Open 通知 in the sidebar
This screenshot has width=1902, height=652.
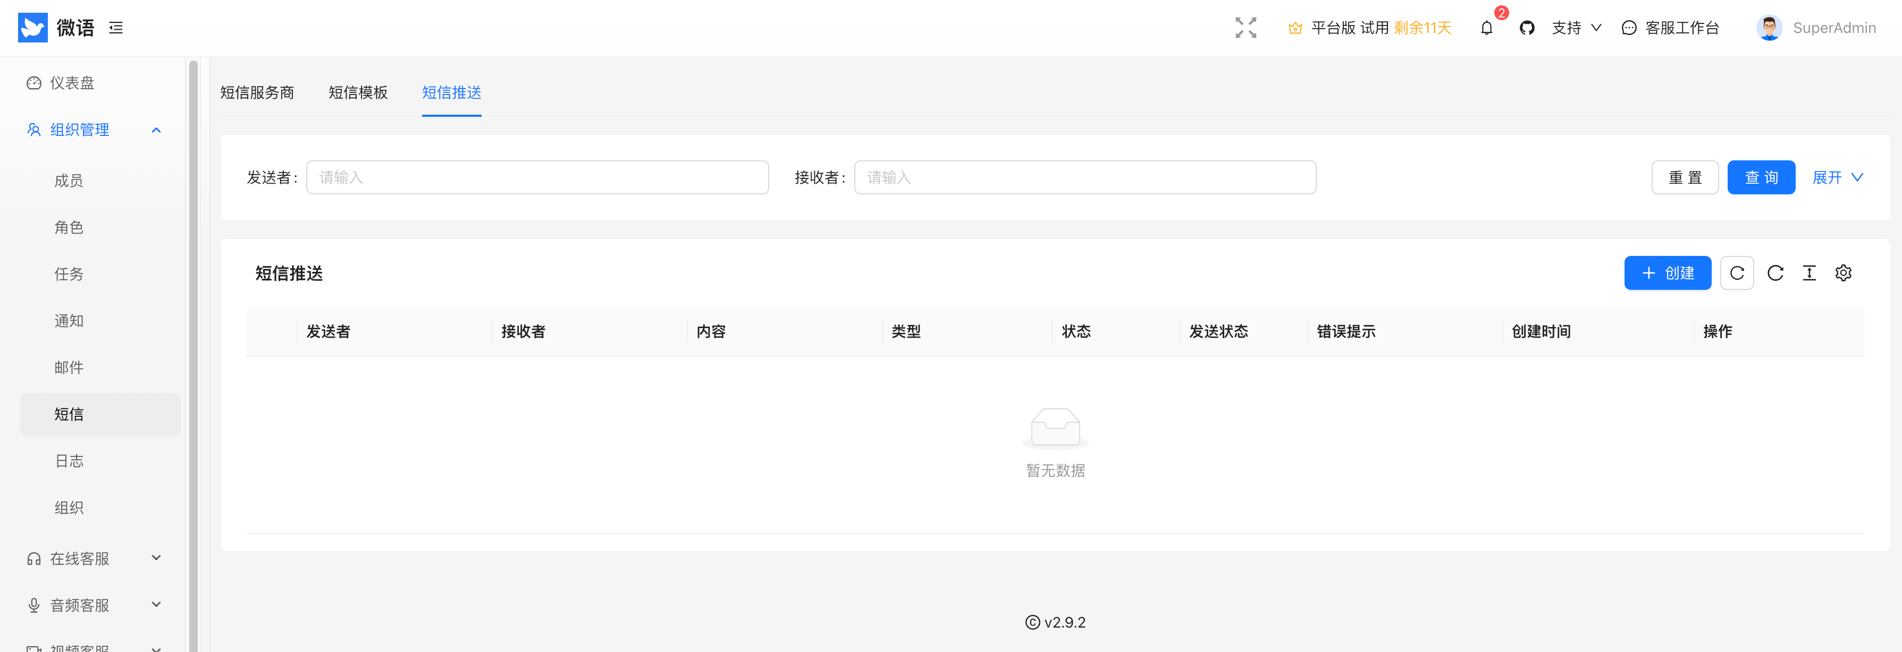(100, 321)
